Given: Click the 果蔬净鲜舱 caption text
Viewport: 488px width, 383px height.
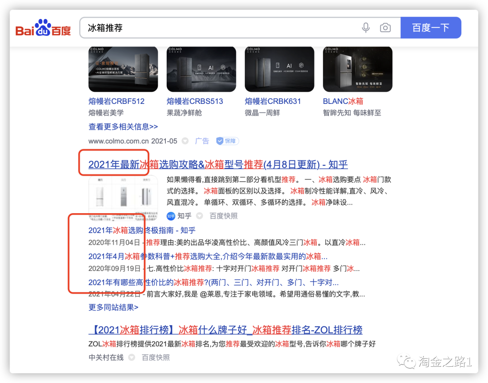Looking at the screenshot, I should point(184,113).
